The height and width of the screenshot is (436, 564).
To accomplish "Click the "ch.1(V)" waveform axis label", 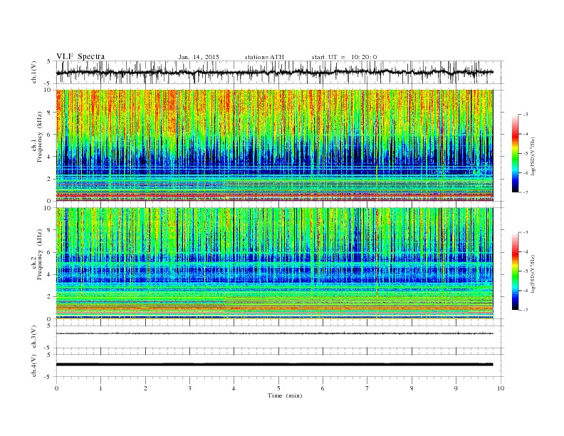I will pos(34,72).
